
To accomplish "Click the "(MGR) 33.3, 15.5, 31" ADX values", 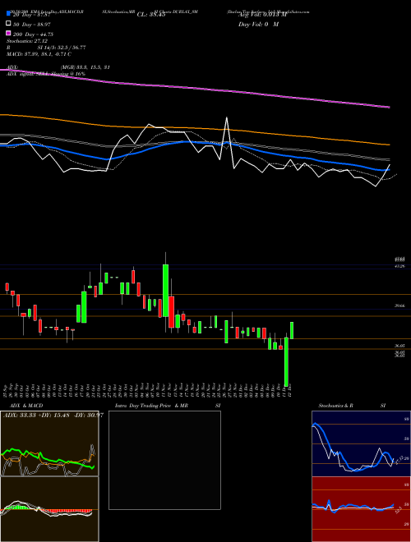I will click(x=85, y=67).
